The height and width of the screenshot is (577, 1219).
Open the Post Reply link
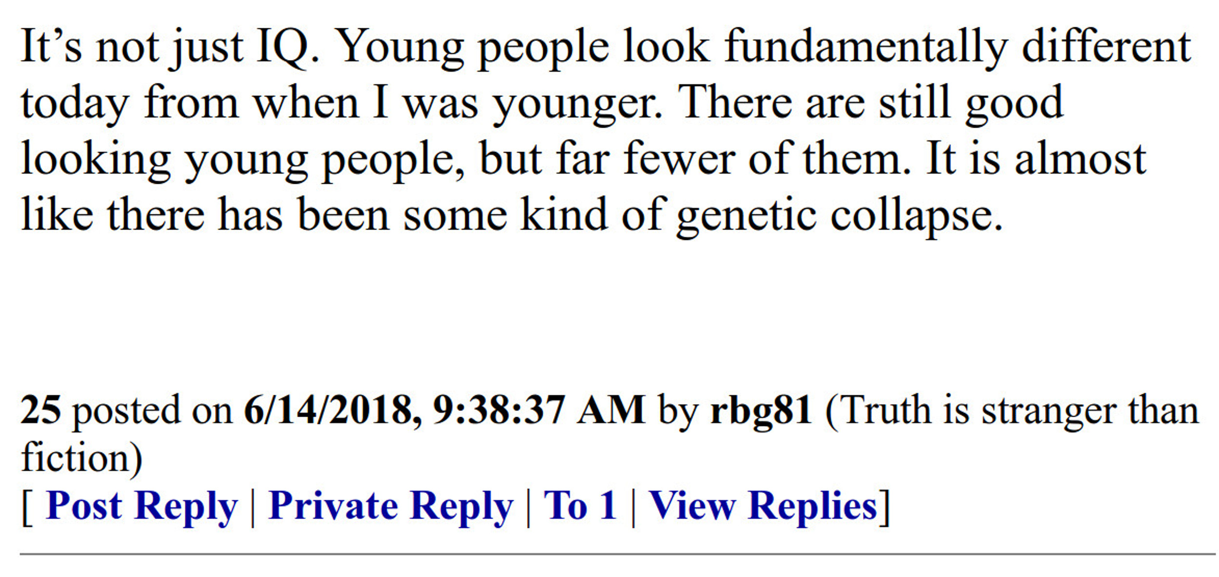point(141,506)
